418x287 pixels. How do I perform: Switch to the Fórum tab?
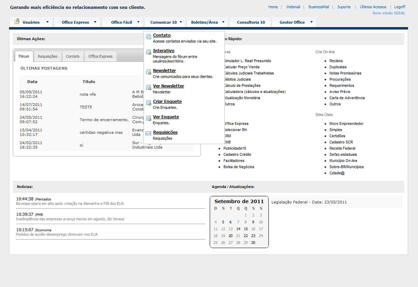tap(24, 56)
